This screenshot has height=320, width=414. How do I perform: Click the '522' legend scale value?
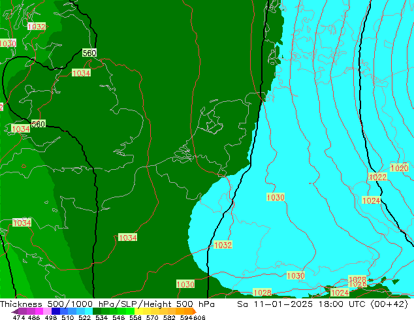(84, 317)
